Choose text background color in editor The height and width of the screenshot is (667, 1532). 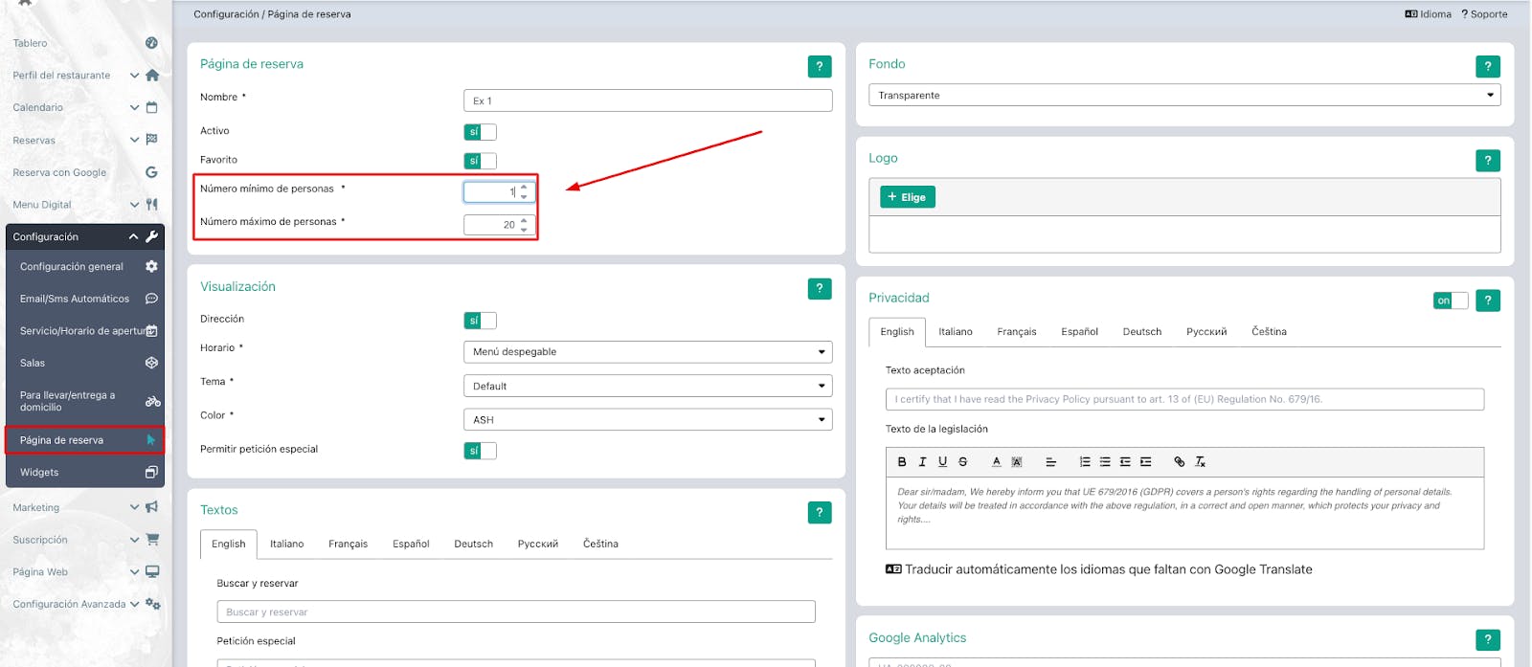coord(1017,462)
